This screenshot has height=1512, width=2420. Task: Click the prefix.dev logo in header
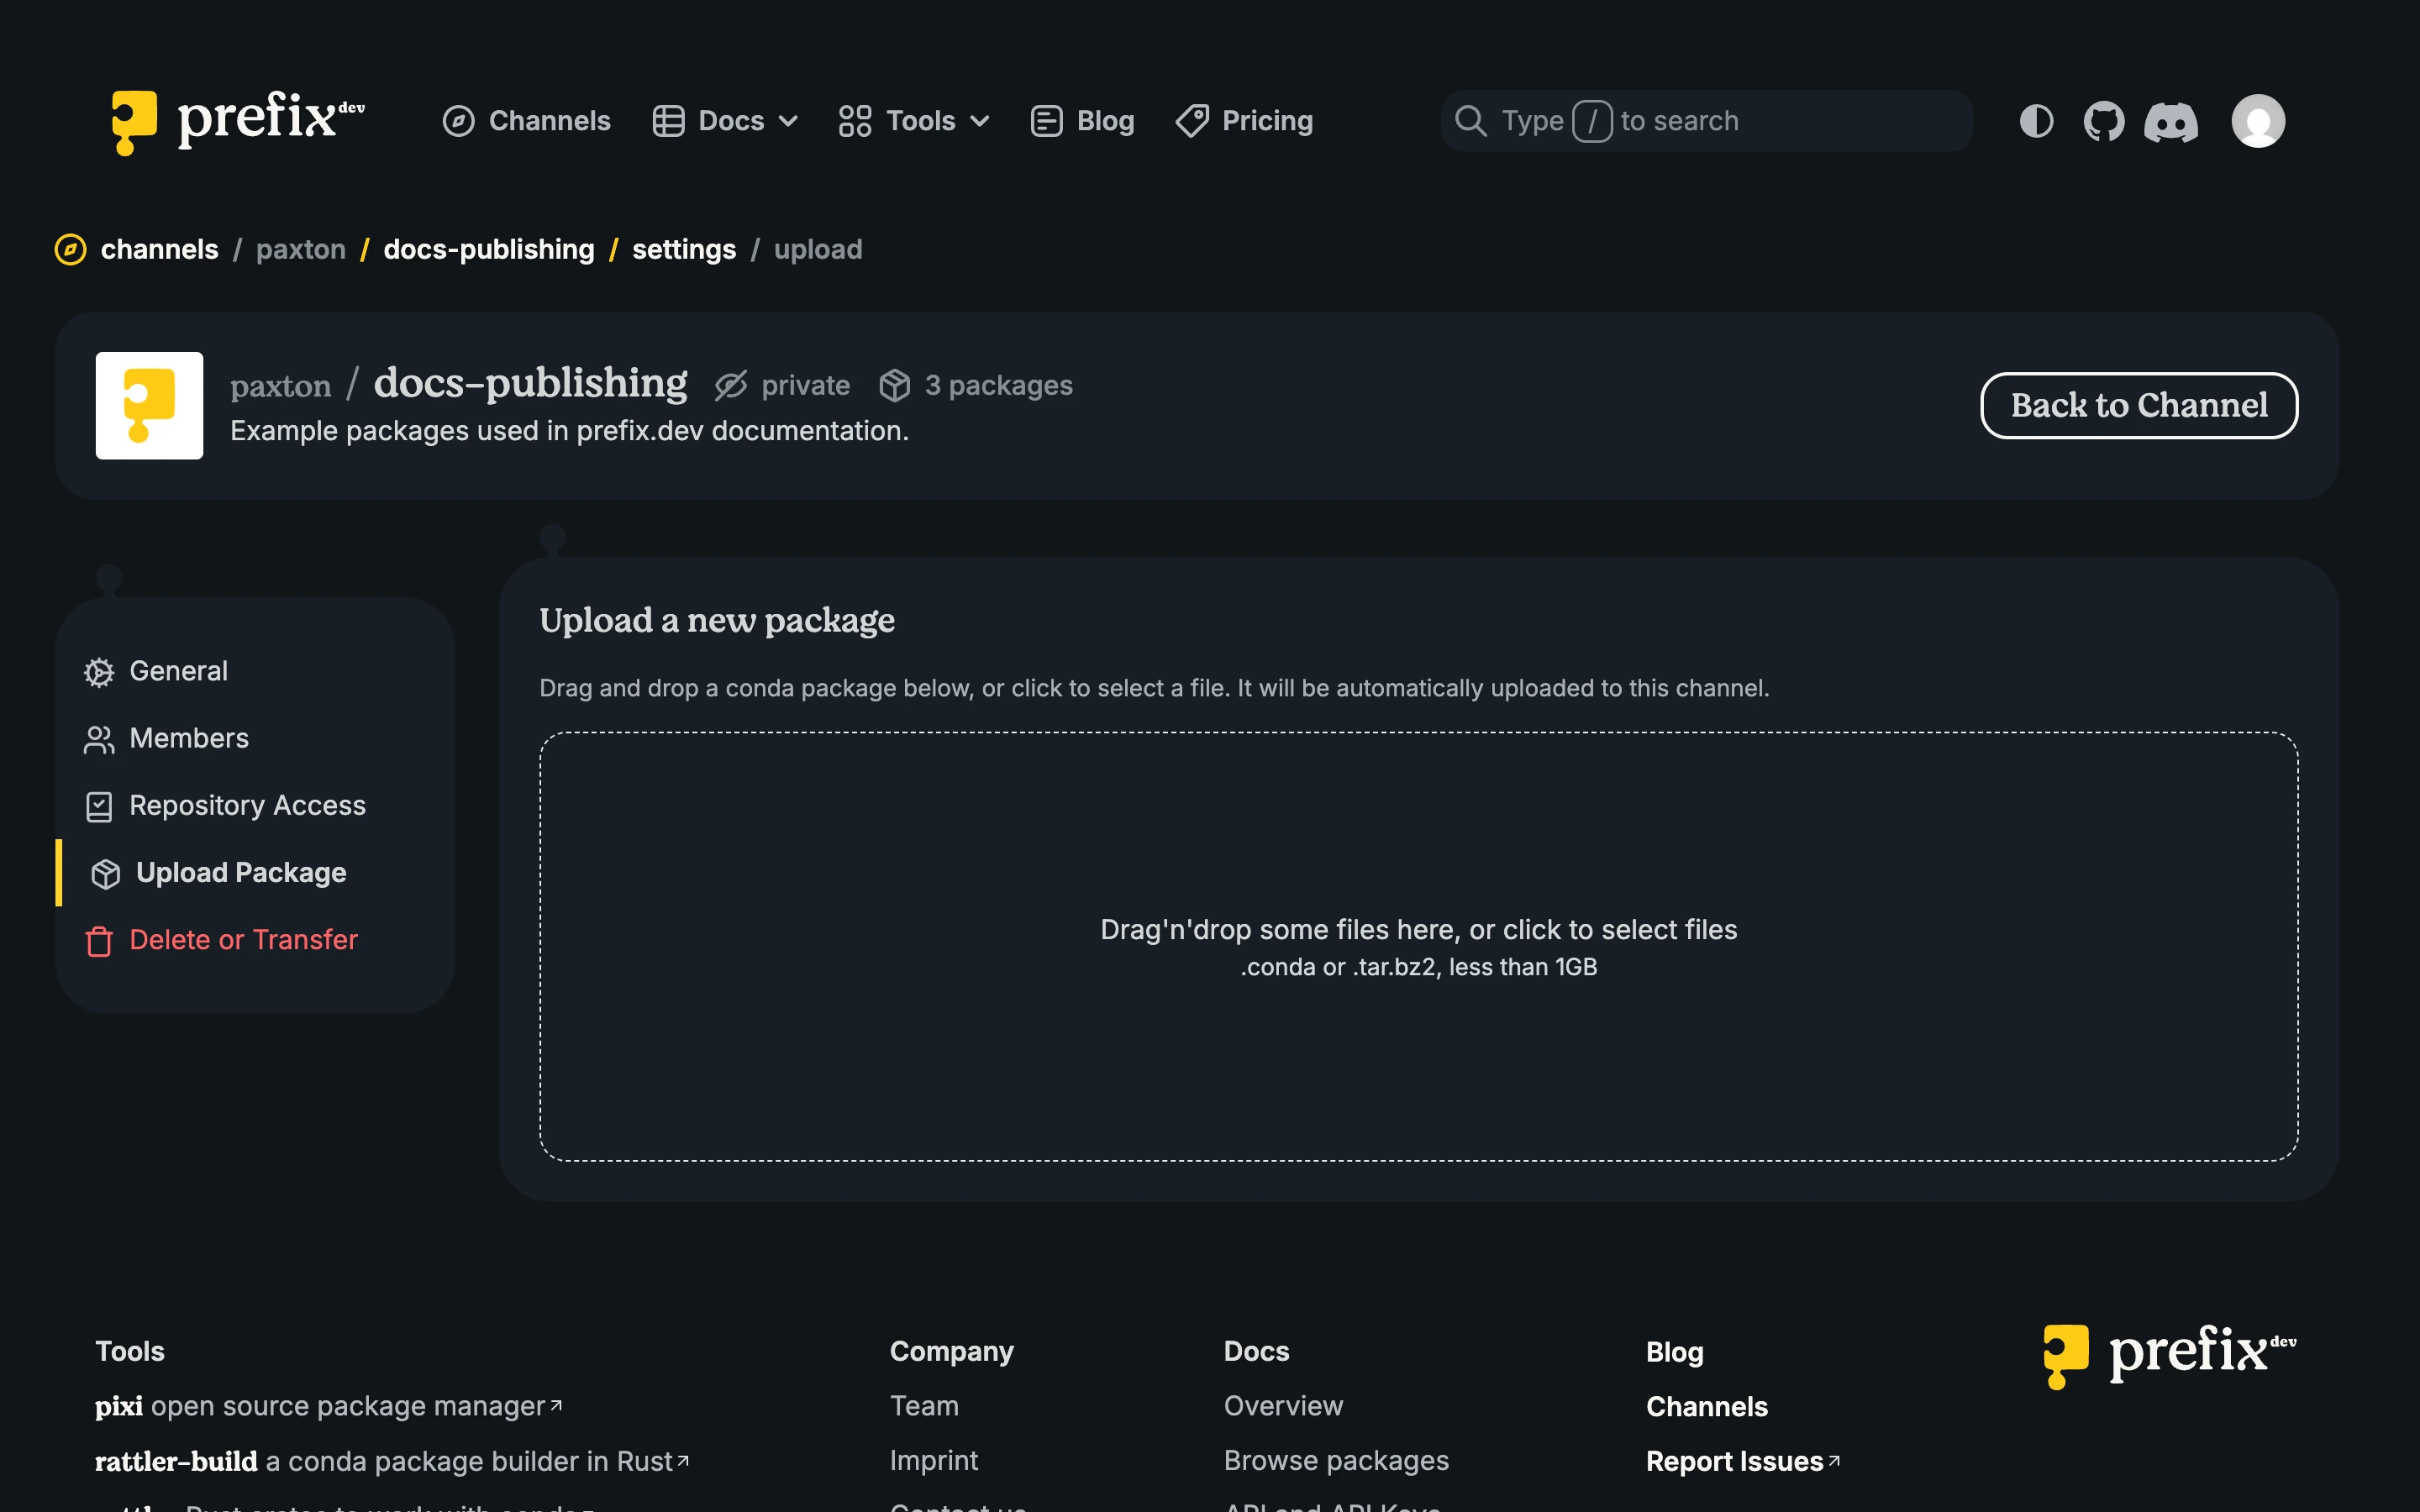[237, 121]
